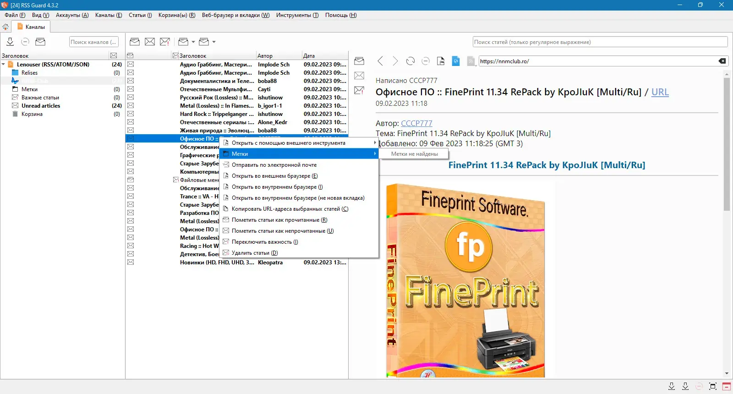733x394 pixels.
Task: Select the Relises folder in feed tree
Action: tap(29, 73)
